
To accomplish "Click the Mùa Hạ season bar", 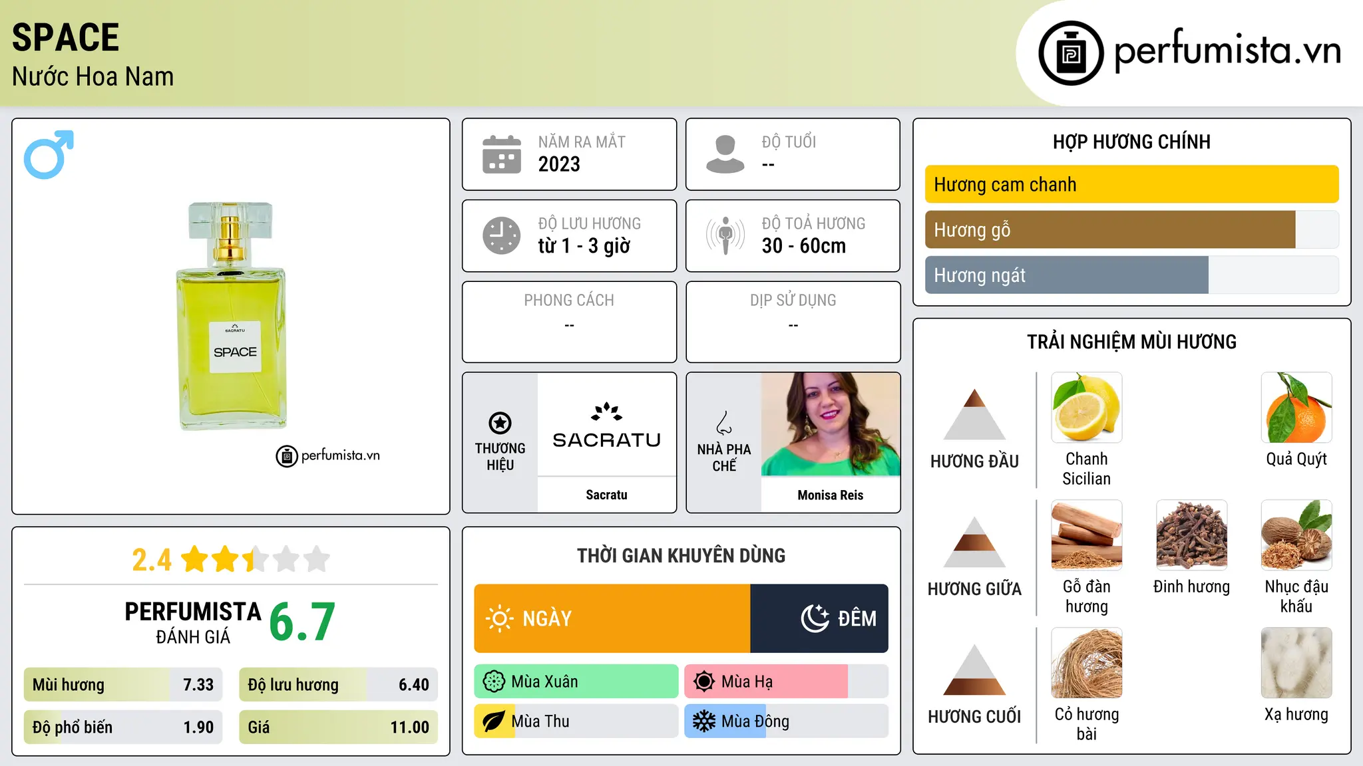I will click(x=787, y=682).
